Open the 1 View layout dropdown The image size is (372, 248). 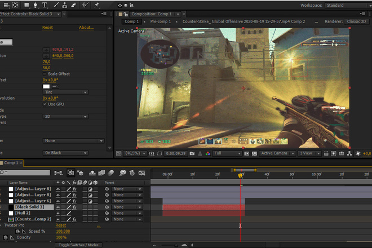309,153
